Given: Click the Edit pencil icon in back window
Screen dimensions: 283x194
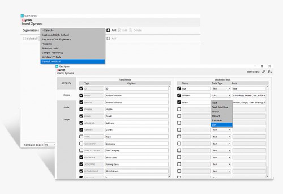Looking at the screenshot, I should 119,30.
